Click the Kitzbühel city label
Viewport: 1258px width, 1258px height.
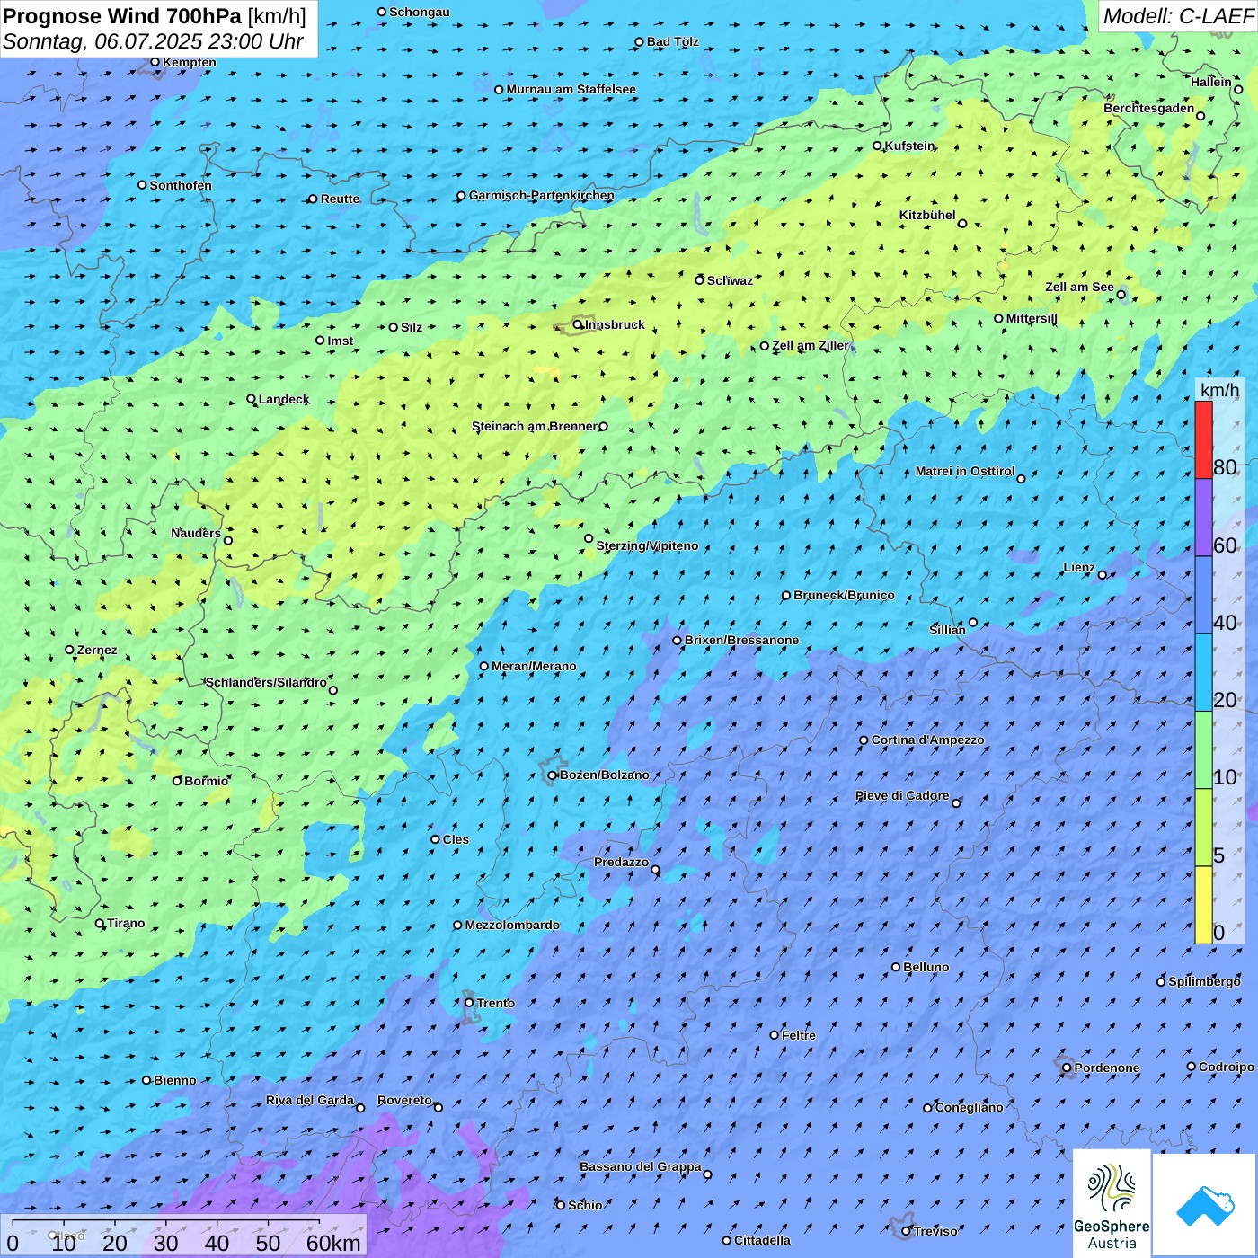click(927, 215)
